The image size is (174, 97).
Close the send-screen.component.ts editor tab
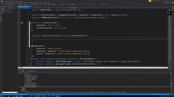(30, 6)
